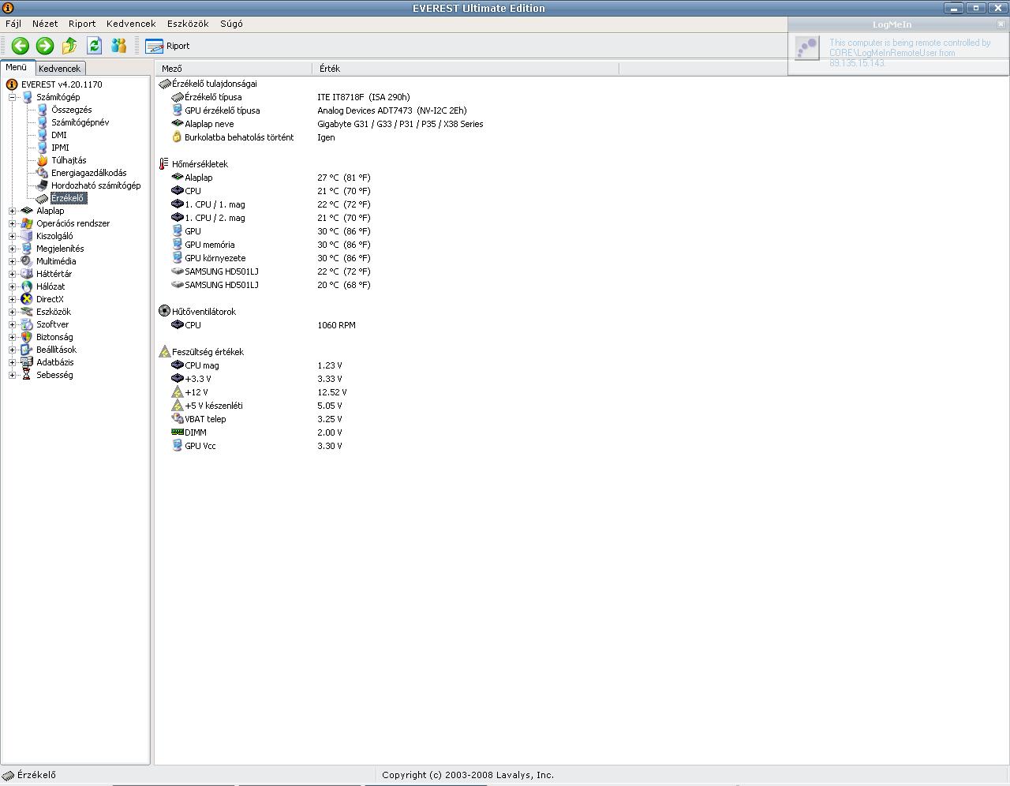The width and height of the screenshot is (1010, 786).
Task: Click the Eszközök tree icon
Action: (27, 312)
